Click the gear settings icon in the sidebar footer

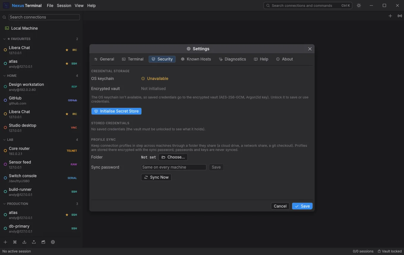53,242
